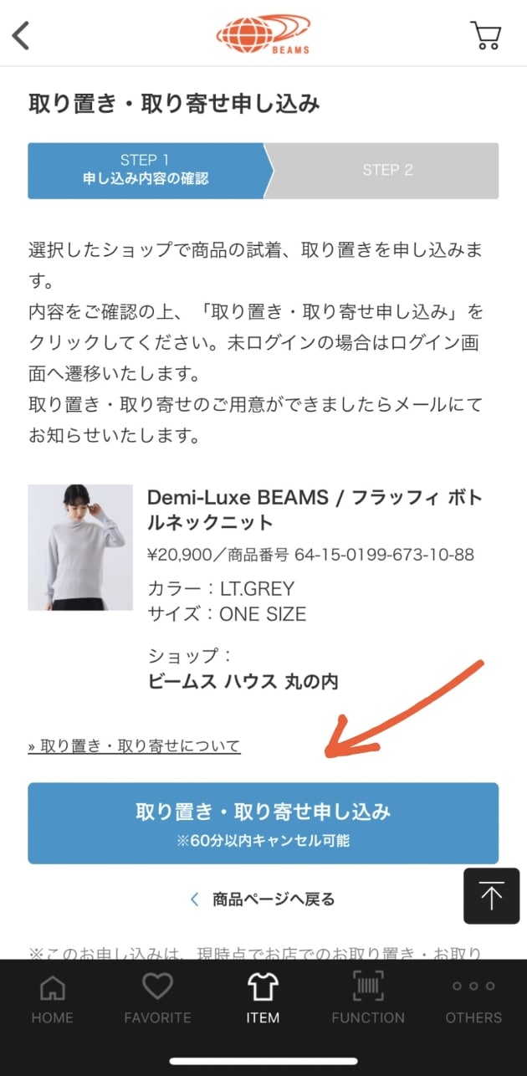
Task: Tap product title Demi-Luxe BEAMS フラッフィ
Action: click(315, 510)
